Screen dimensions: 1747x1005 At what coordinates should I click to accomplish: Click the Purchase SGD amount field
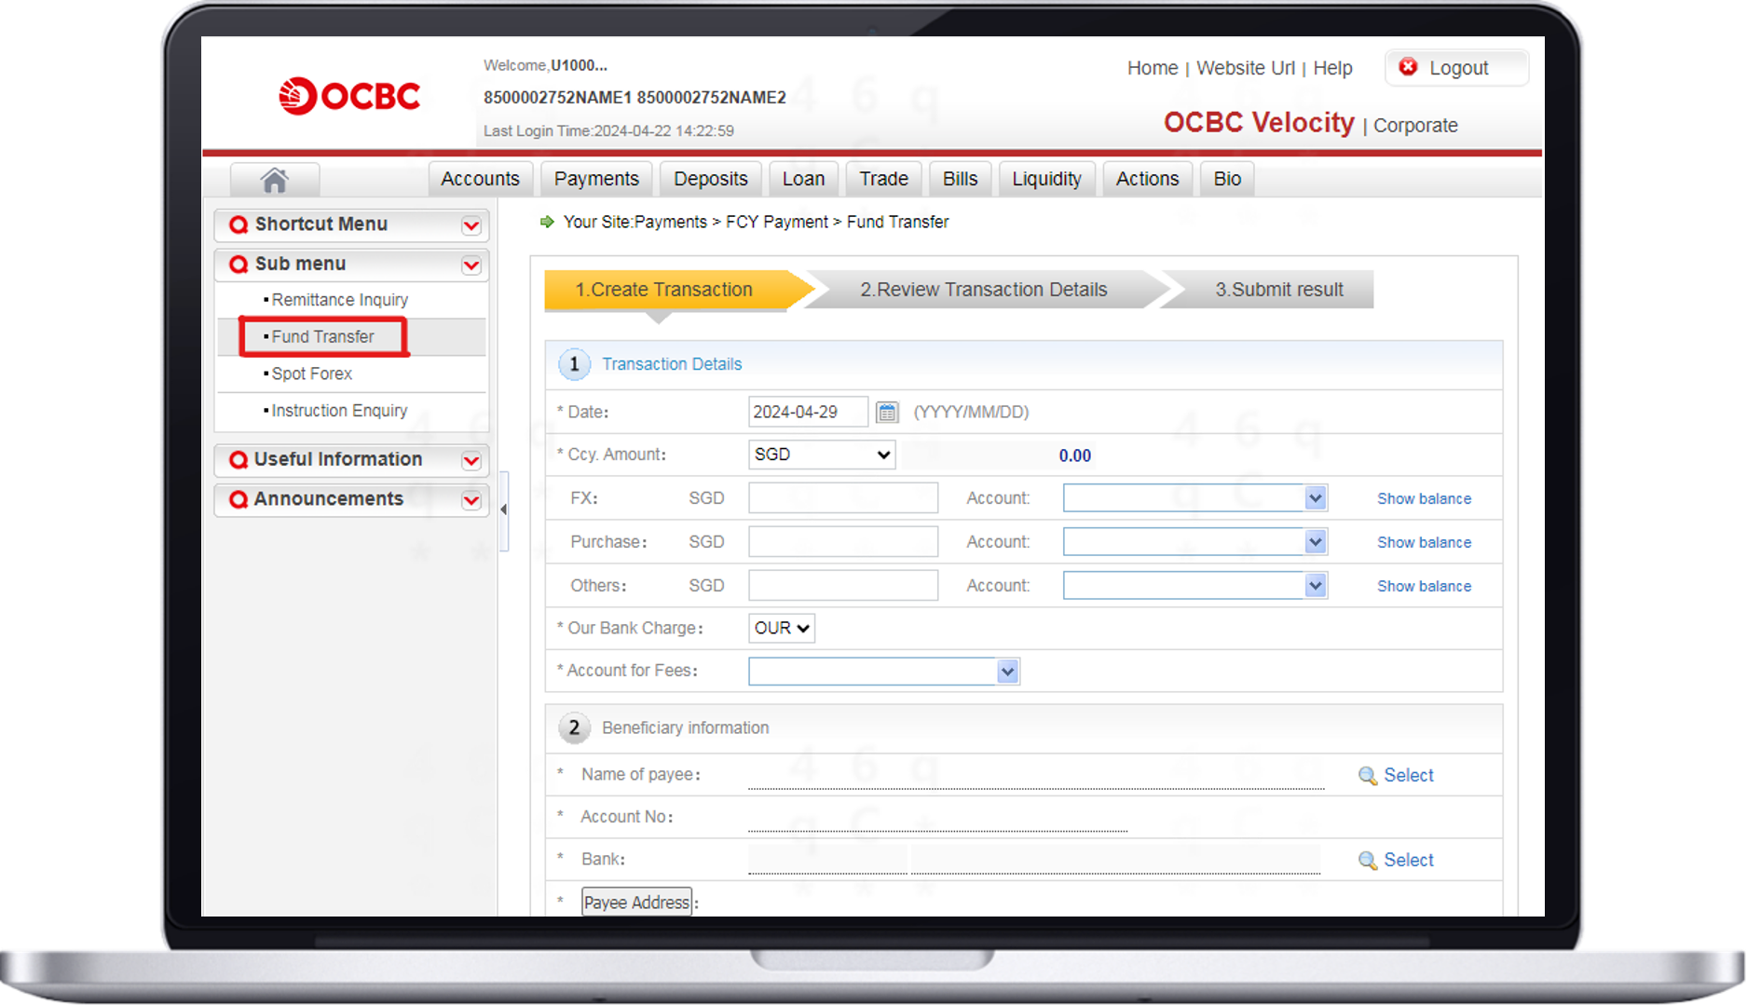(843, 542)
